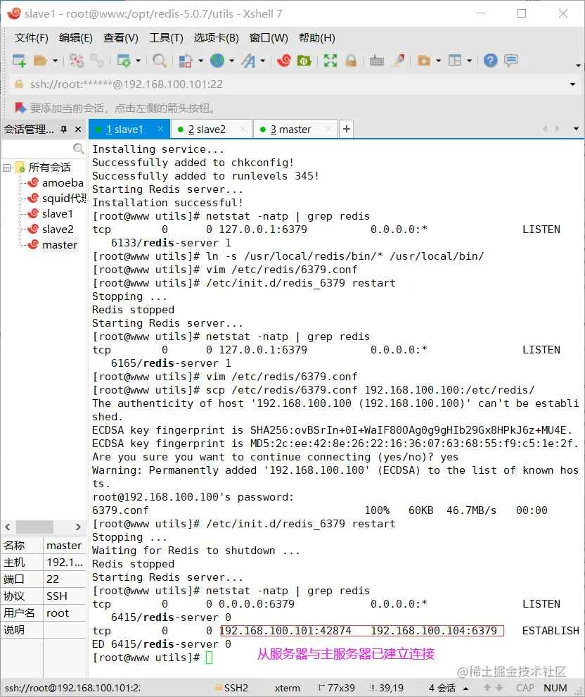Open the tab list dropdown arrow

(576, 129)
